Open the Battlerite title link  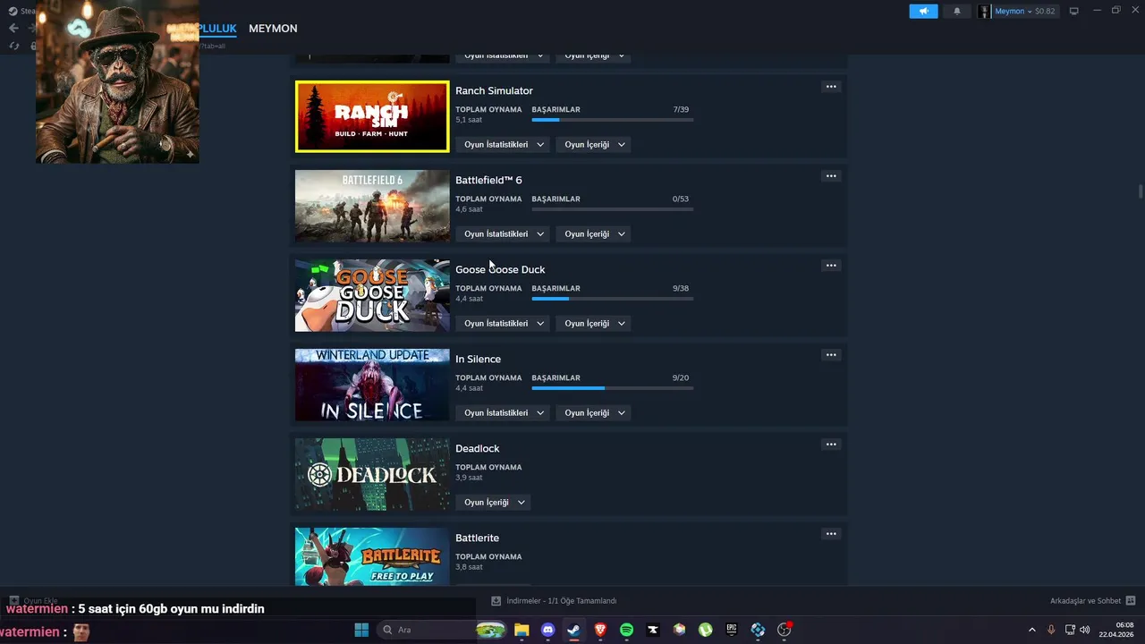pyautogui.click(x=477, y=538)
